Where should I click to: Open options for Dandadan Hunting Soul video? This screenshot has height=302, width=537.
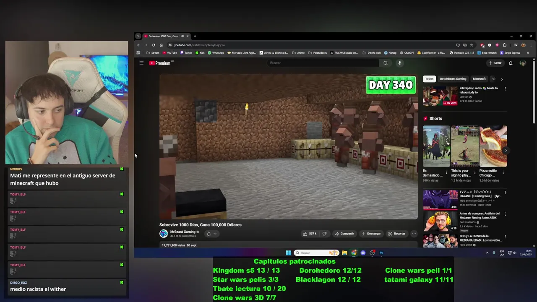505,193
